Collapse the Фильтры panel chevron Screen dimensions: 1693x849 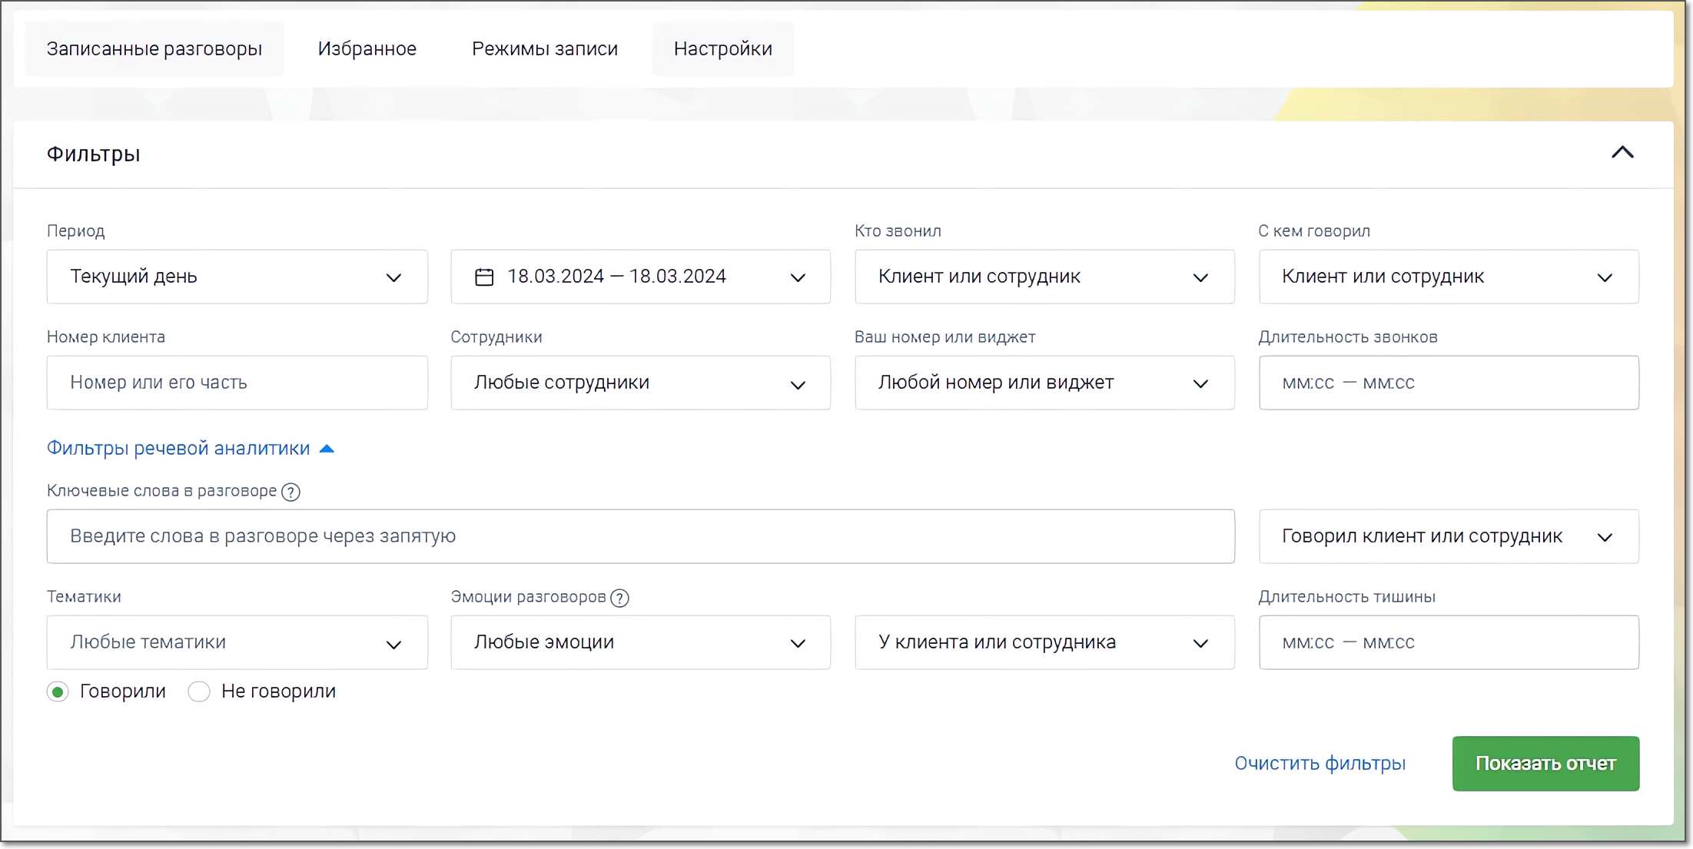[x=1622, y=153]
